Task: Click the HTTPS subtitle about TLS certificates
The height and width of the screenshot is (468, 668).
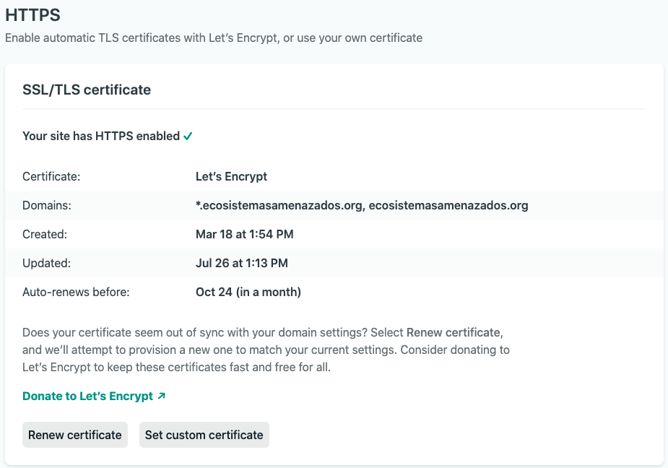Action: (x=214, y=38)
